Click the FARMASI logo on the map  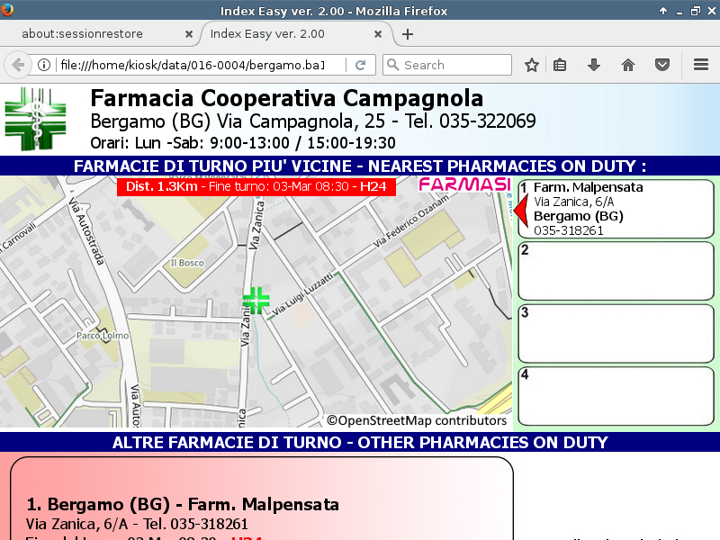click(x=464, y=184)
